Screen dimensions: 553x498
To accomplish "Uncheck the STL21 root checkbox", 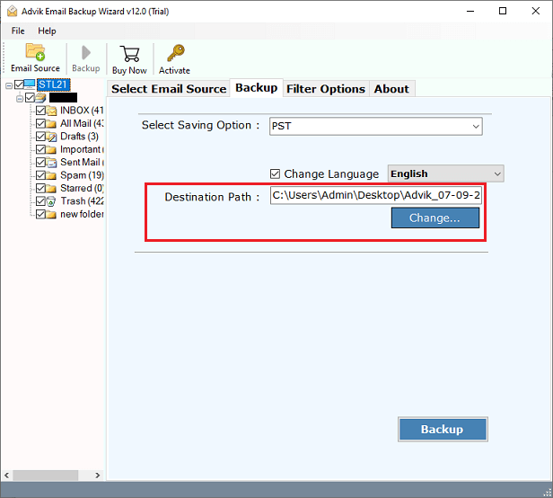I will 19,84.
